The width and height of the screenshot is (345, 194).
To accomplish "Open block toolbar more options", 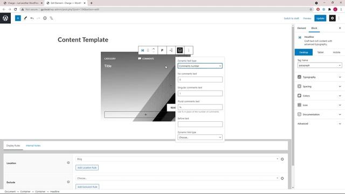I will (189, 50).
